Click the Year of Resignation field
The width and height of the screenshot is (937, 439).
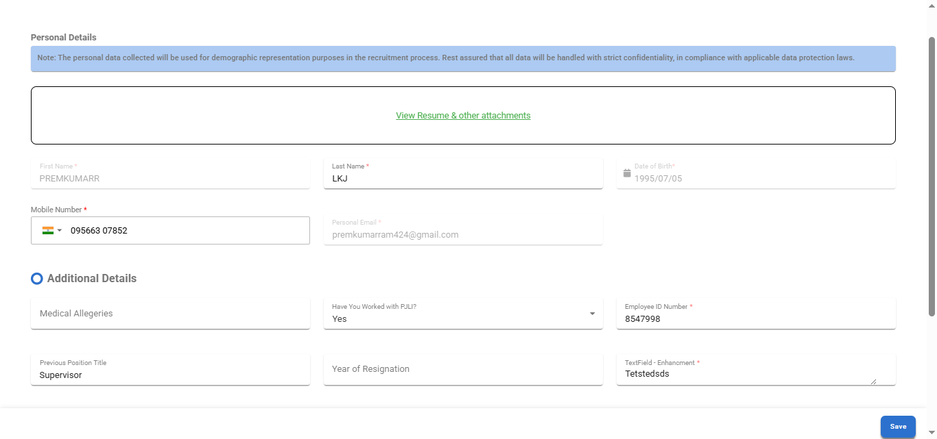point(462,369)
